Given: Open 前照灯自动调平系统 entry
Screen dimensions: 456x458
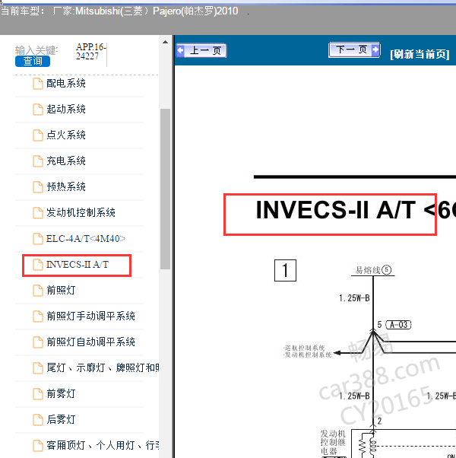Looking at the screenshot, I should (90, 342).
